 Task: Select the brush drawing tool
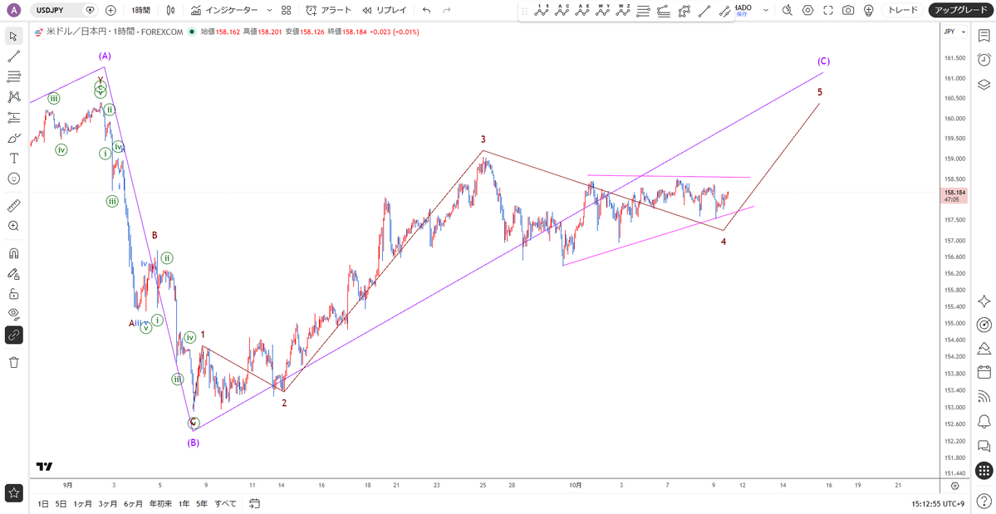coord(13,138)
